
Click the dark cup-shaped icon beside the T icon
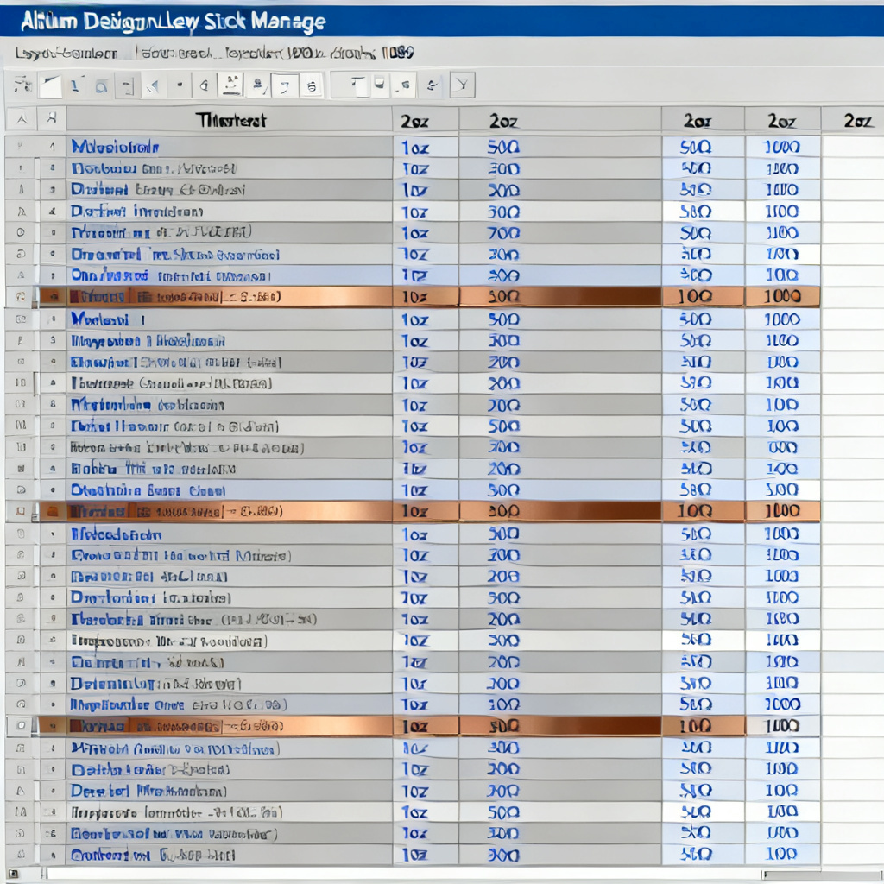point(380,84)
